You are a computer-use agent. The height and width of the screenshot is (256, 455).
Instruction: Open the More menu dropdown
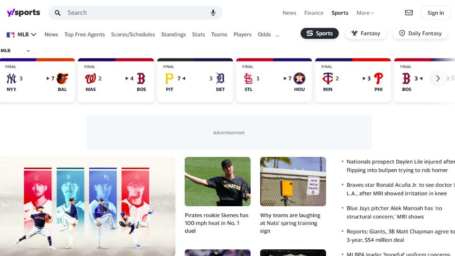coord(365,13)
